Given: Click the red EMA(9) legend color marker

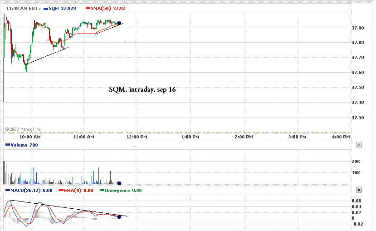Looking at the screenshot, I should [x=61, y=190].
